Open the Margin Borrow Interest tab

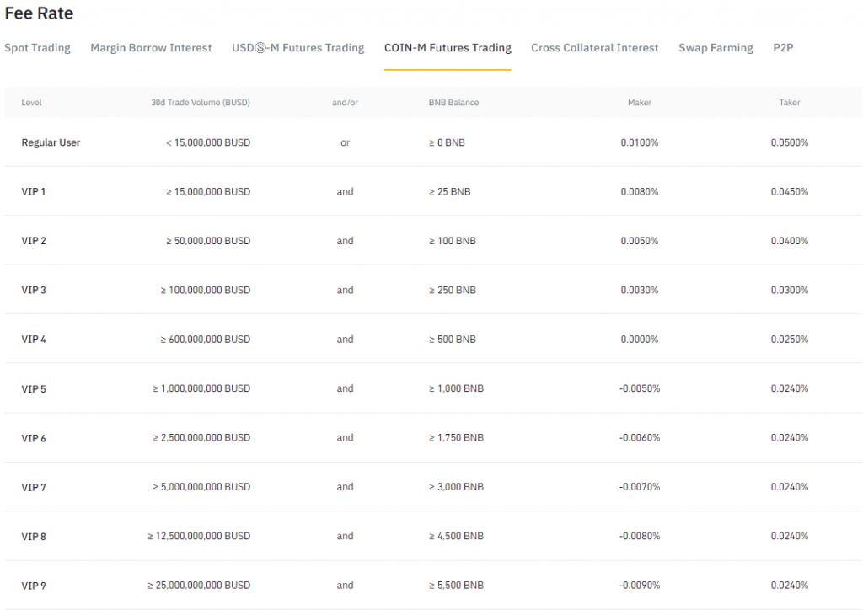pos(151,48)
